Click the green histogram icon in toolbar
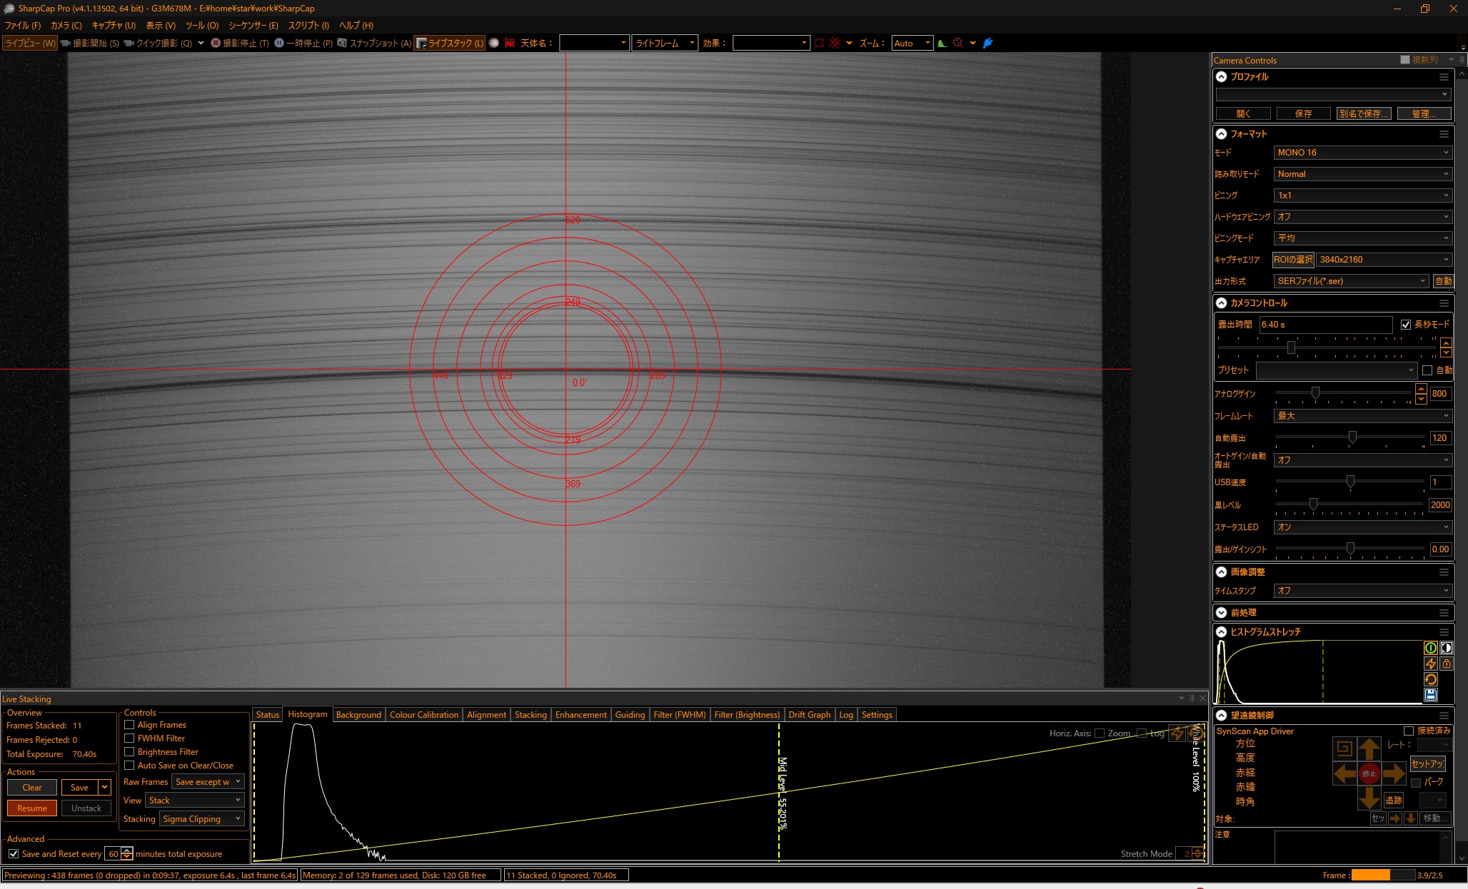 [x=942, y=43]
